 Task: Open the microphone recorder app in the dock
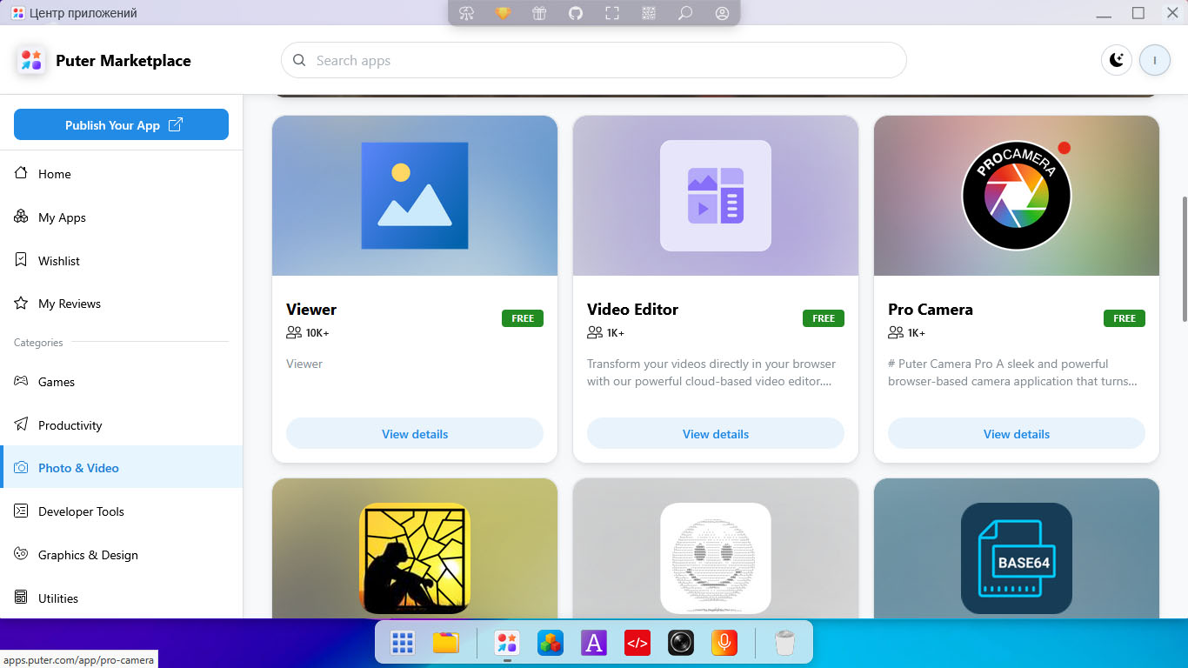pyautogui.click(x=724, y=643)
